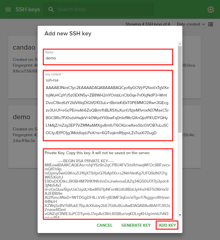
Task: Click the Name field containing demo
Action: 108,58
